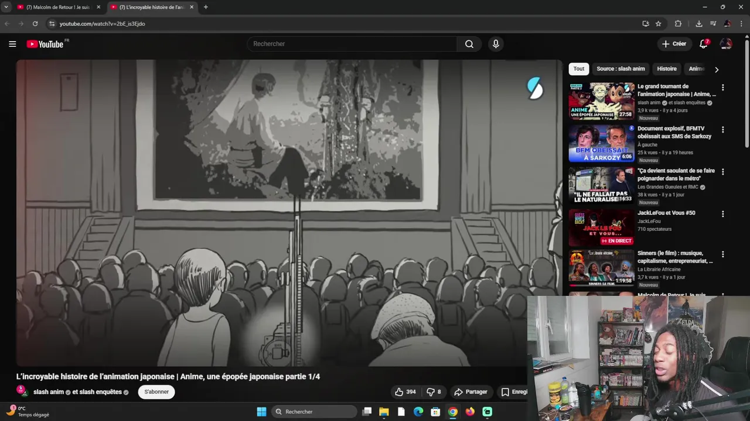This screenshot has height=421, width=750.
Task: Close the Malcolm de Retour tab
Action: (98, 7)
